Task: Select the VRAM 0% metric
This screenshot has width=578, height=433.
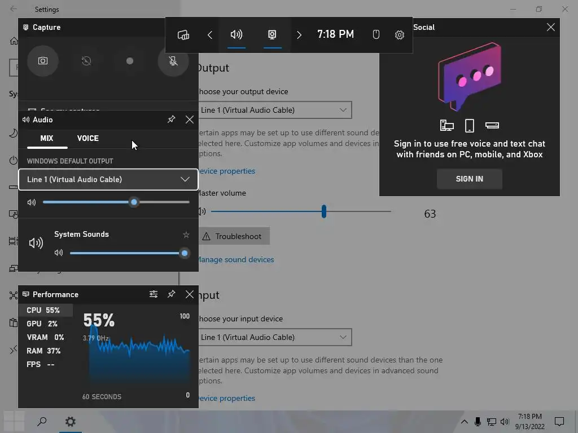Action: pyautogui.click(x=46, y=338)
